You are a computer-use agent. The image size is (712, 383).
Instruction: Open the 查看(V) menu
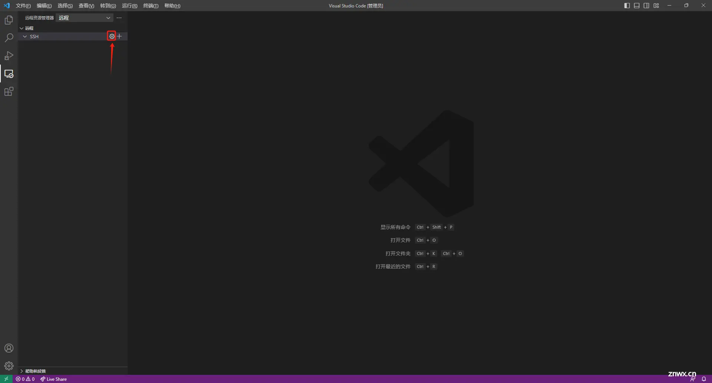pos(86,6)
